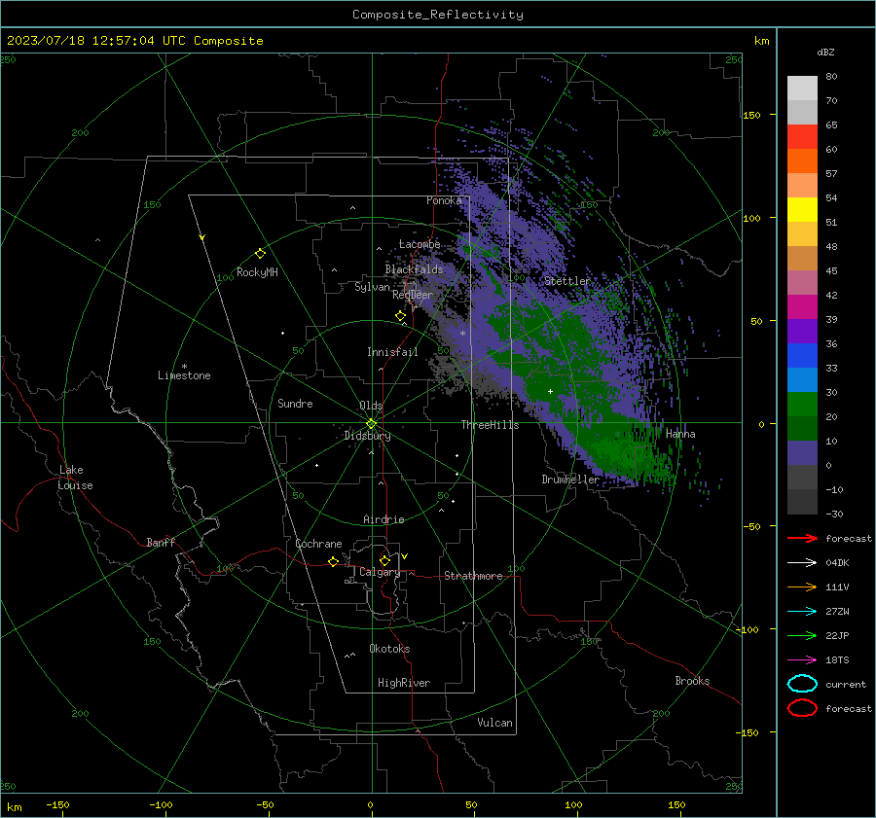Click the Ponoka city label

(444, 200)
